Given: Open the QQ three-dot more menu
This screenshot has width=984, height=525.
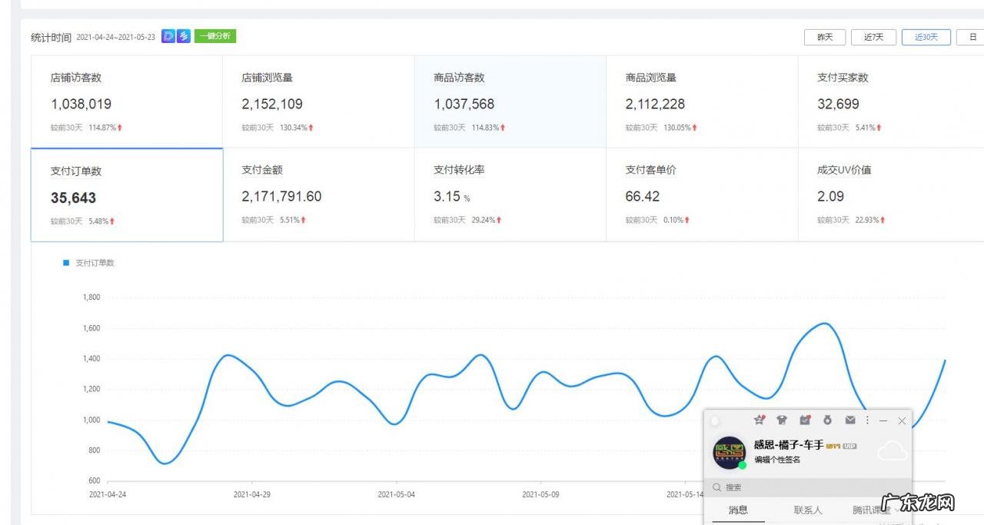Looking at the screenshot, I should [x=868, y=420].
